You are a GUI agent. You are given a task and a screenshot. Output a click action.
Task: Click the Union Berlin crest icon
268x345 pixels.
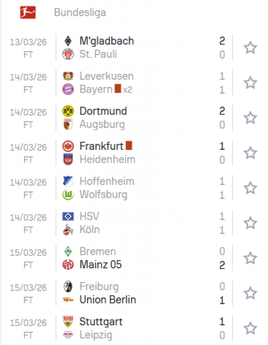point(68,300)
